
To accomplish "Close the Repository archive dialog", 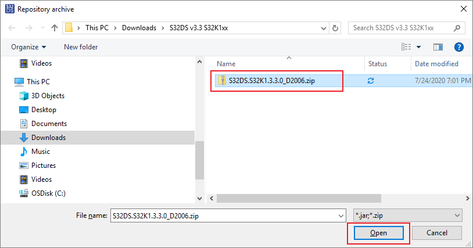I will [464, 9].
